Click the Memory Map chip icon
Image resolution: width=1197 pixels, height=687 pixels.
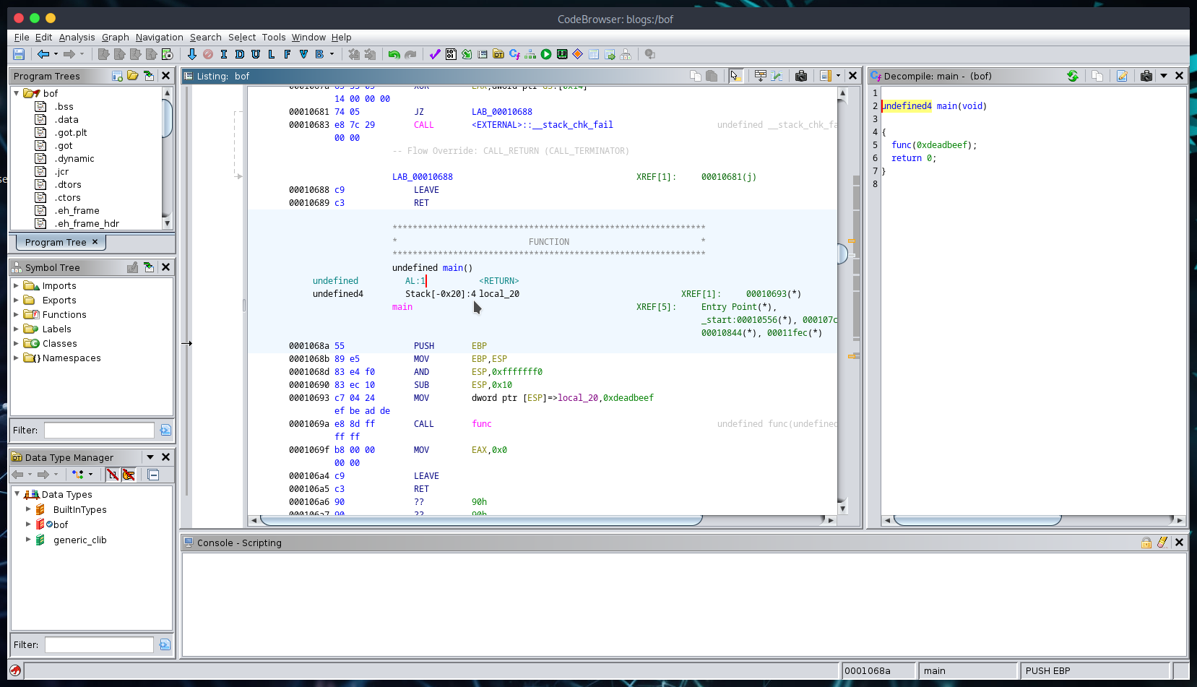(x=562, y=54)
